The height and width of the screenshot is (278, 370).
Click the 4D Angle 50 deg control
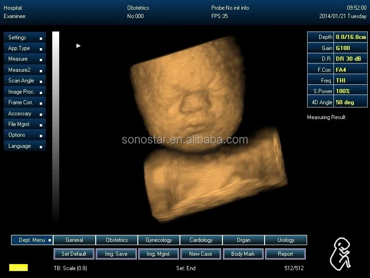pos(337,102)
